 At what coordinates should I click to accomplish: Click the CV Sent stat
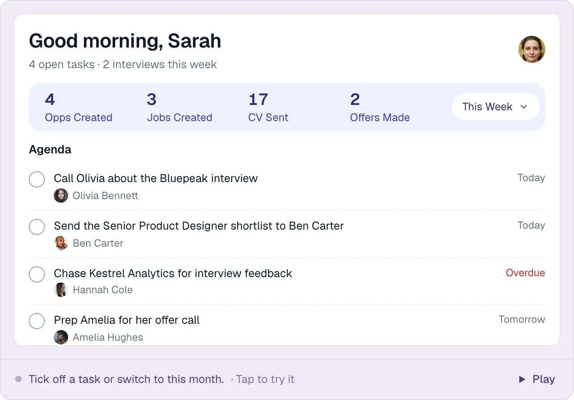pyautogui.click(x=268, y=107)
